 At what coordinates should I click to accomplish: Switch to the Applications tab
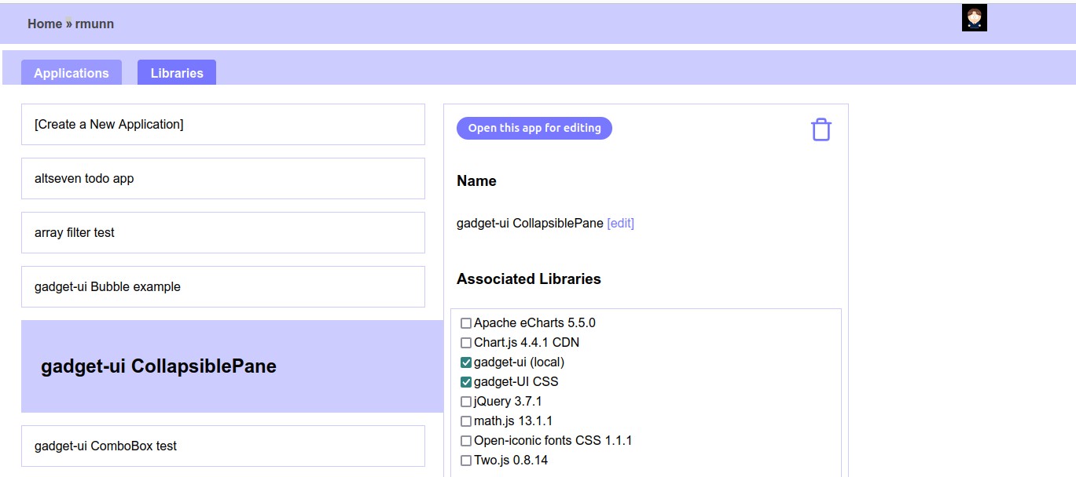tap(72, 73)
